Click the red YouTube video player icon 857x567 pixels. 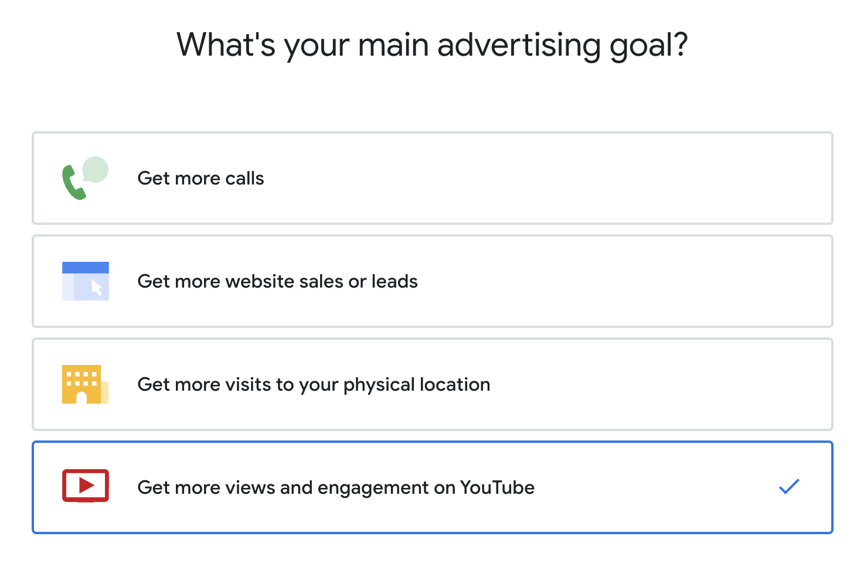[x=86, y=486]
